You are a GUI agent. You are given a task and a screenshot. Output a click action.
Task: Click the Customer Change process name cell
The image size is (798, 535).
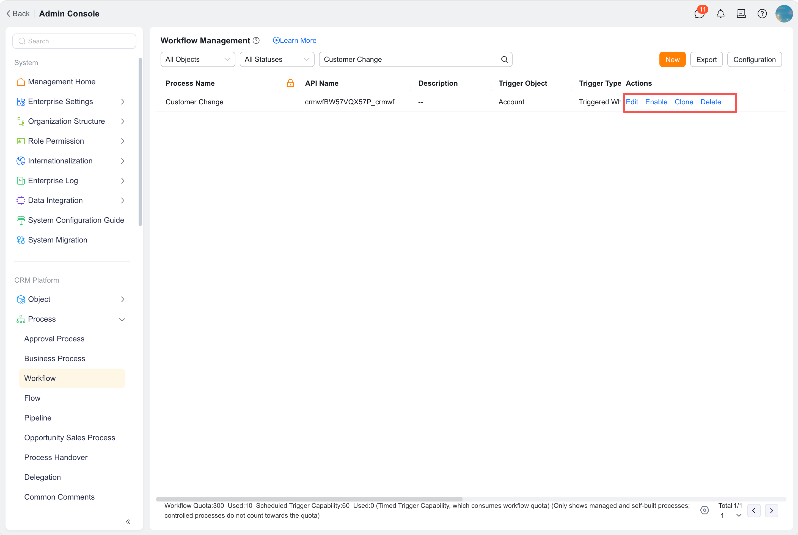194,102
